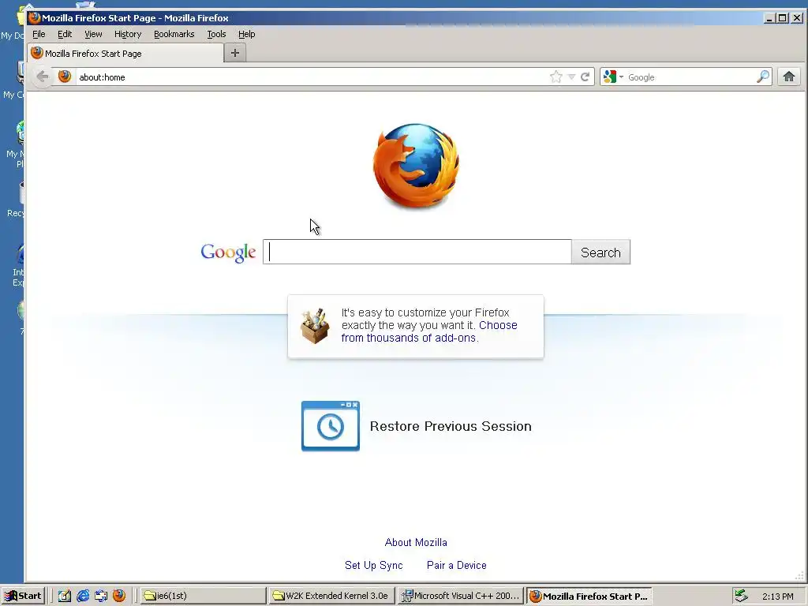Open the Help menu
The height and width of the screenshot is (606, 808).
tap(246, 34)
